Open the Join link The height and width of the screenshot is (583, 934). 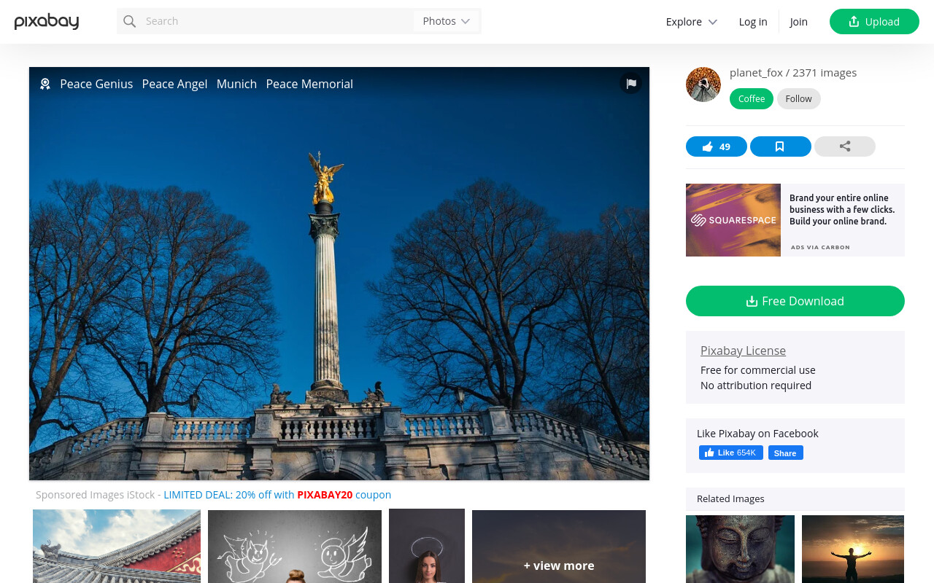(x=799, y=22)
